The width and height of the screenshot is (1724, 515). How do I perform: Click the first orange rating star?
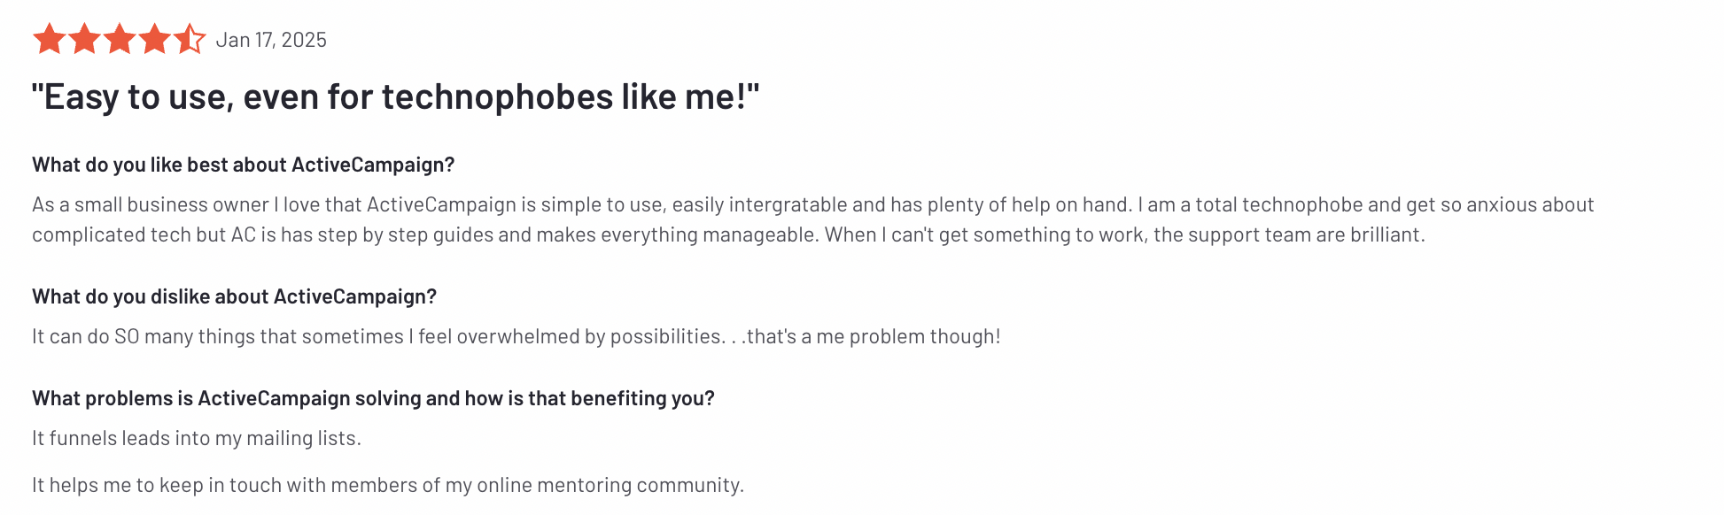[x=49, y=39]
